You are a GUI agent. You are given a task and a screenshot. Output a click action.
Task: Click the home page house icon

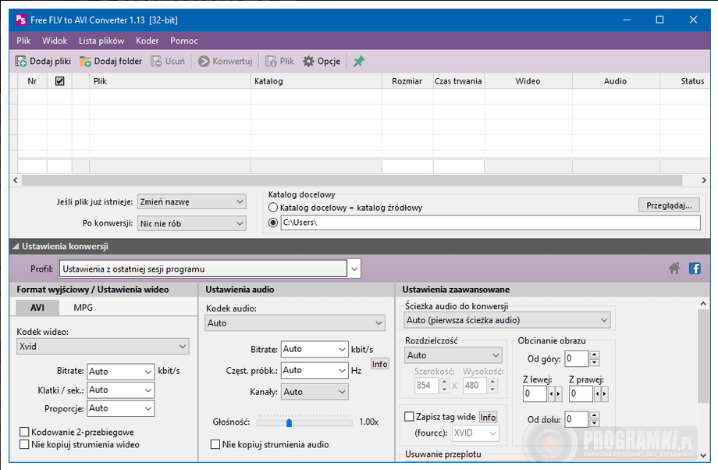coord(674,269)
